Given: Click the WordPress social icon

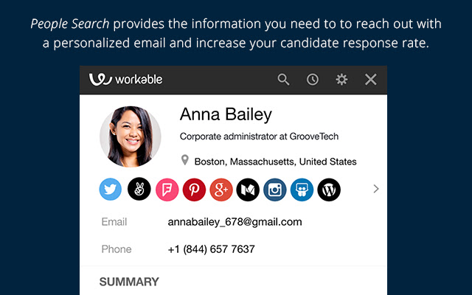Looking at the screenshot, I should 329,190.
